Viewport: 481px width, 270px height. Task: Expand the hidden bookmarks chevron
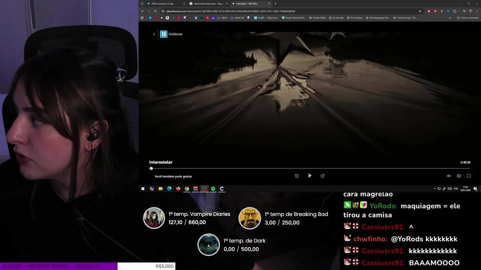point(450,18)
